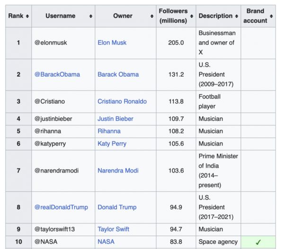Click the Username column sort arrows

tap(90, 16)
